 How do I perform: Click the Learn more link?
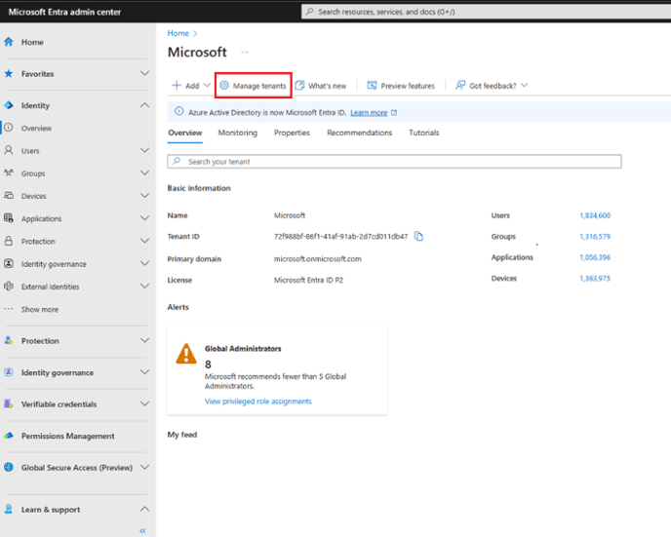369,113
